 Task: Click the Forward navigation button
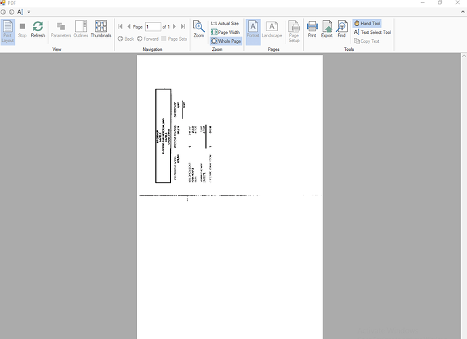click(148, 39)
